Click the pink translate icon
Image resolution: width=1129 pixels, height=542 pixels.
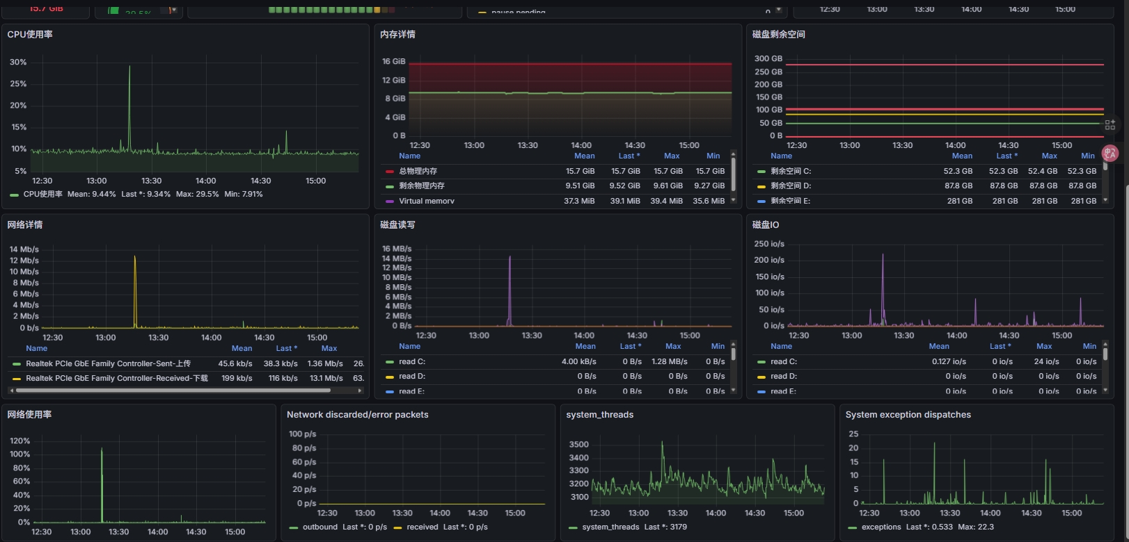click(1110, 154)
